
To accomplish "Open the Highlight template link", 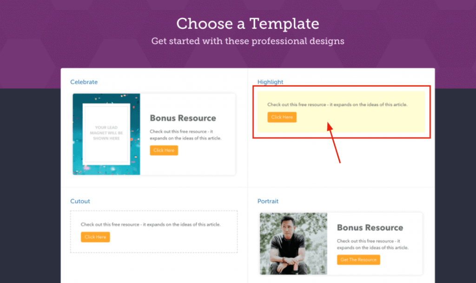I will pyautogui.click(x=270, y=82).
